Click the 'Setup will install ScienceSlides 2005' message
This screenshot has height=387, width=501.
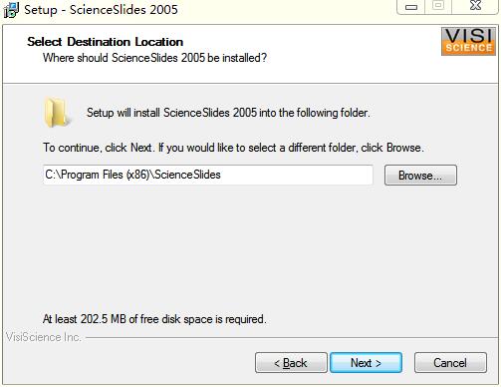point(228,113)
